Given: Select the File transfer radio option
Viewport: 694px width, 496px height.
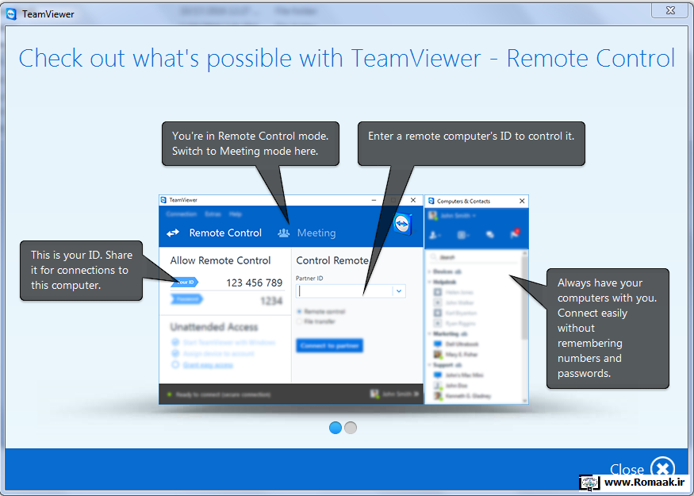Looking at the screenshot, I should pos(299,321).
